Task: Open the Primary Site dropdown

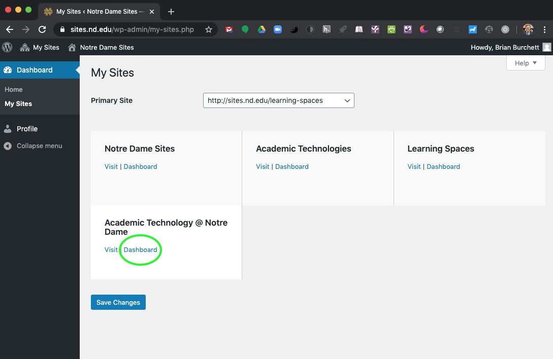Action: pyautogui.click(x=278, y=100)
